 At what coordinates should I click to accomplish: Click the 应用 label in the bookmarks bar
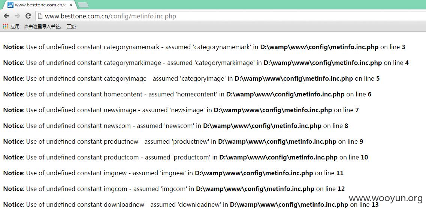click(x=15, y=26)
